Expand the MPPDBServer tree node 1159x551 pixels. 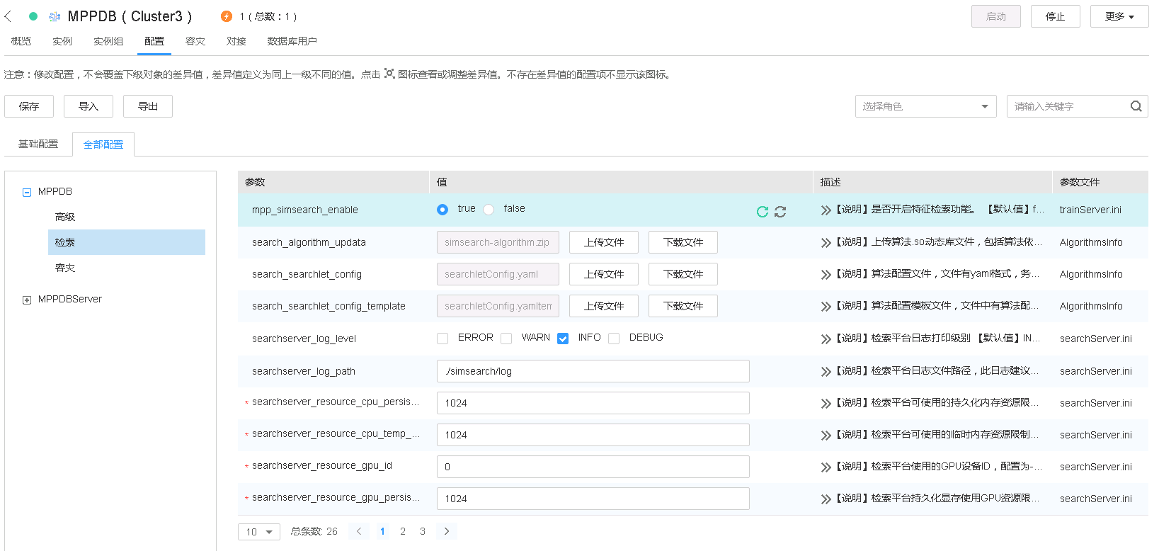tap(27, 300)
